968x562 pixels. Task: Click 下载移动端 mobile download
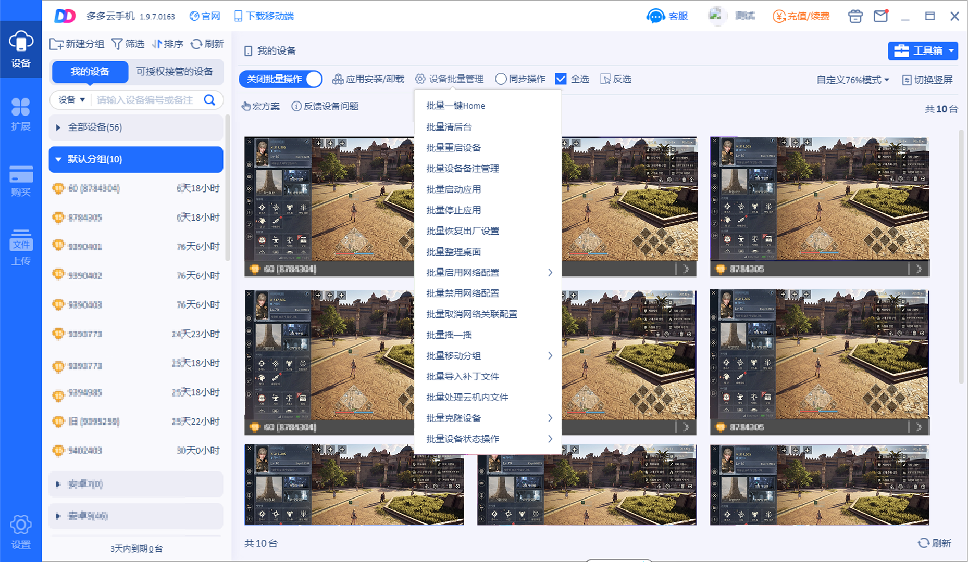264,16
